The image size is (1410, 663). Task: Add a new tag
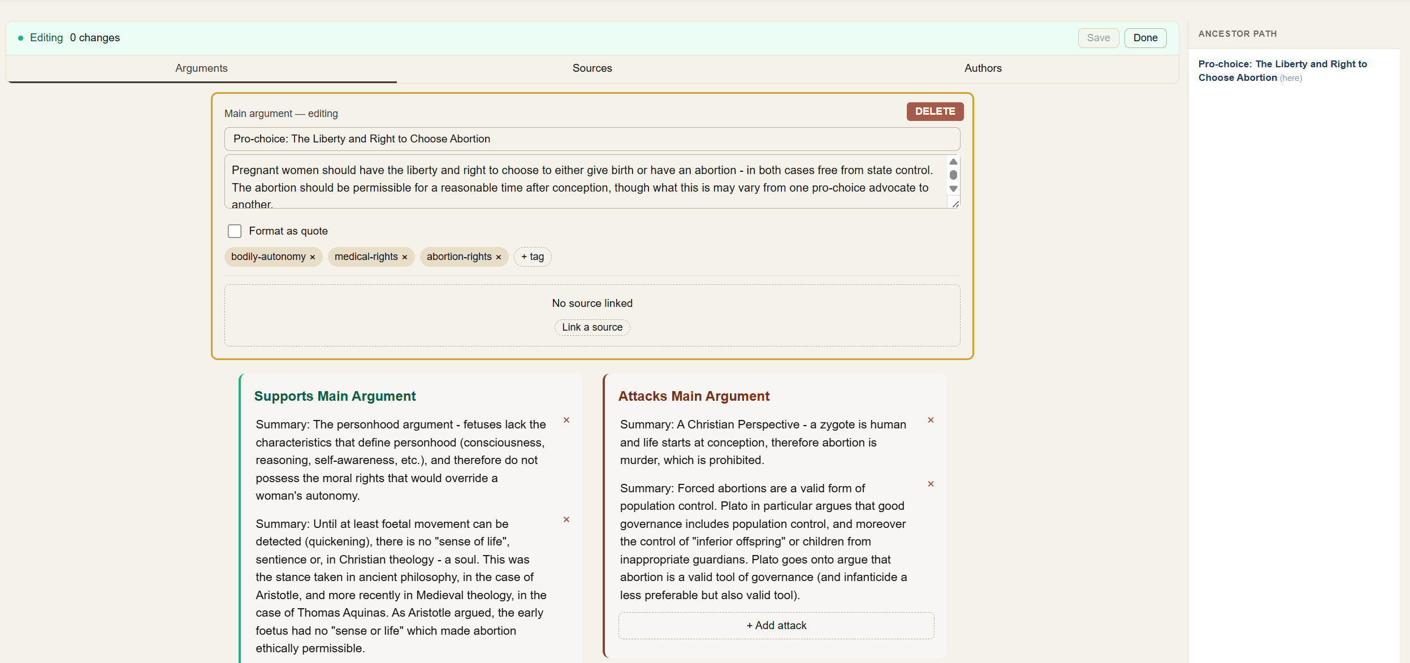click(x=532, y=257)
